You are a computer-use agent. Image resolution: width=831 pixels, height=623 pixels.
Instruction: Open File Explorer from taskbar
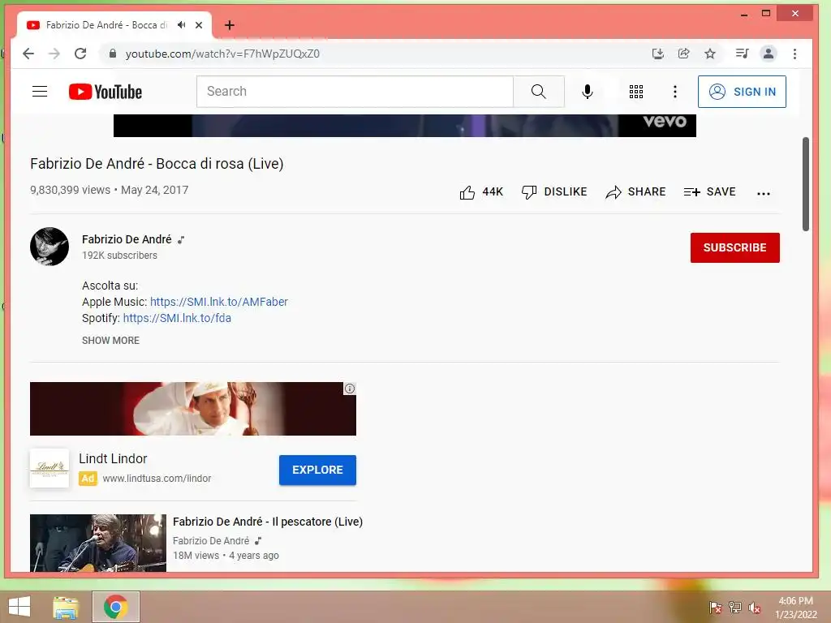pyautogui.click(x=66, y=607)
